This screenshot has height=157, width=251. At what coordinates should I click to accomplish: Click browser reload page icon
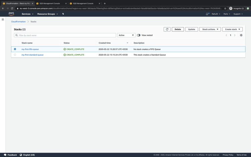(12, 8)
